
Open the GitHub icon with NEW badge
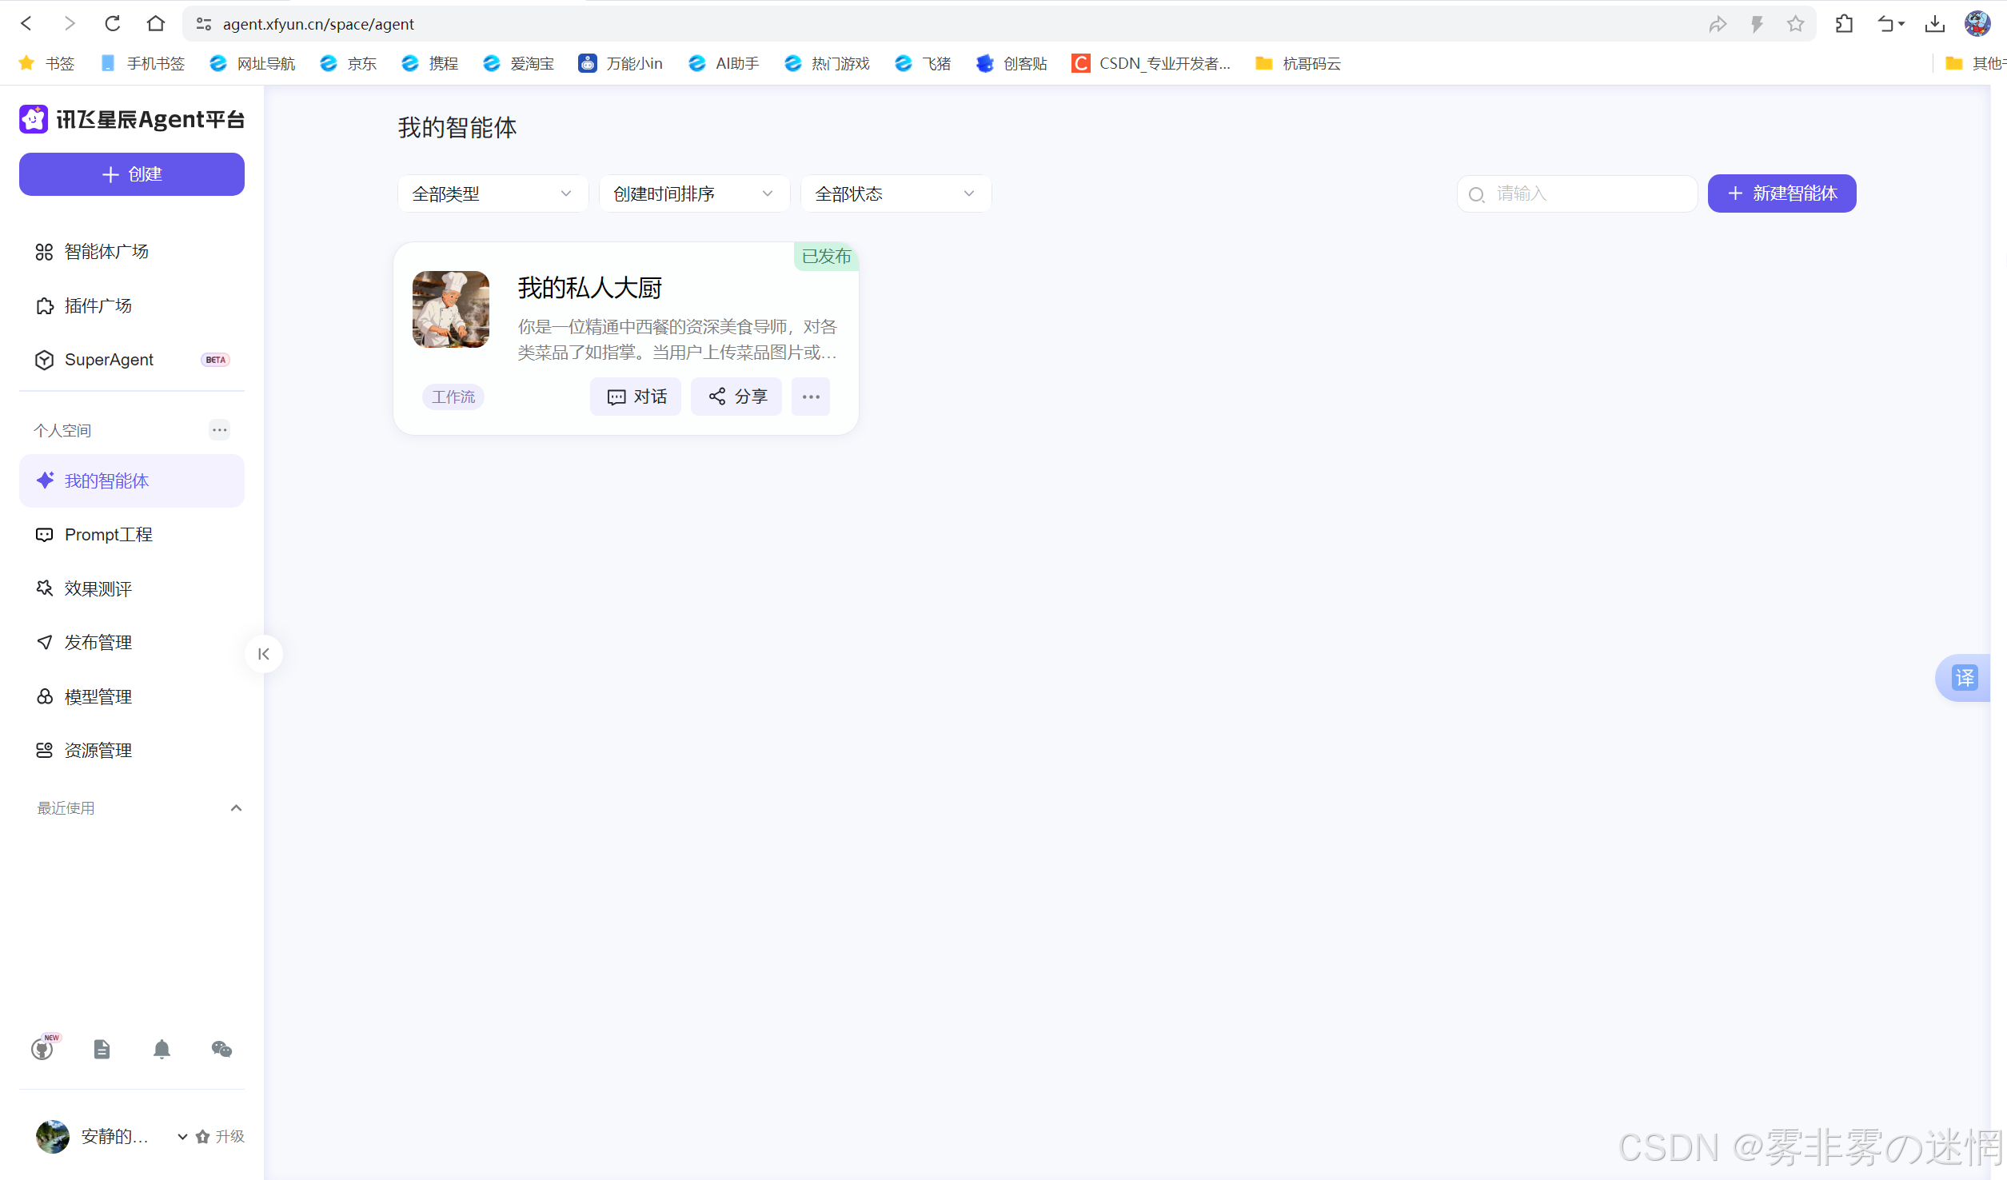point(42,1049)
